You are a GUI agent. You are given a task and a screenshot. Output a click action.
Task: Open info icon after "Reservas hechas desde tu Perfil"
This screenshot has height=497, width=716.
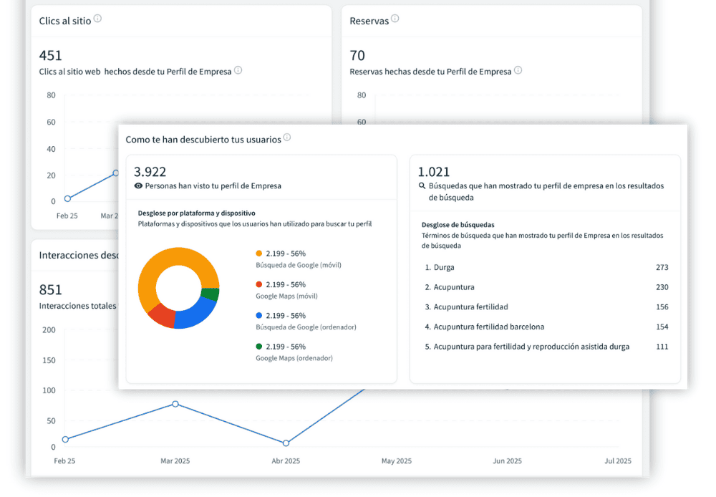518,70
